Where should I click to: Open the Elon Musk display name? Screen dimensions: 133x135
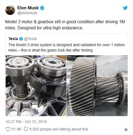point(28,8)
